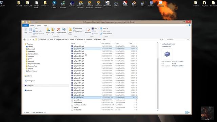
Task: Open the Move to folder menu
Action: pos(48,31)
